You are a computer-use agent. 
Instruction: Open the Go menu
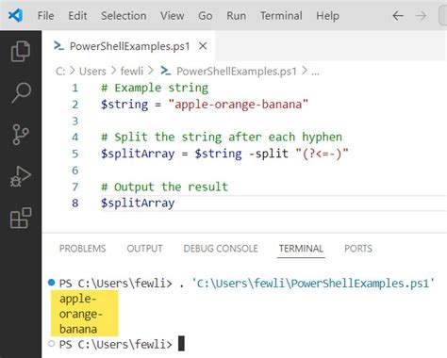205,15
